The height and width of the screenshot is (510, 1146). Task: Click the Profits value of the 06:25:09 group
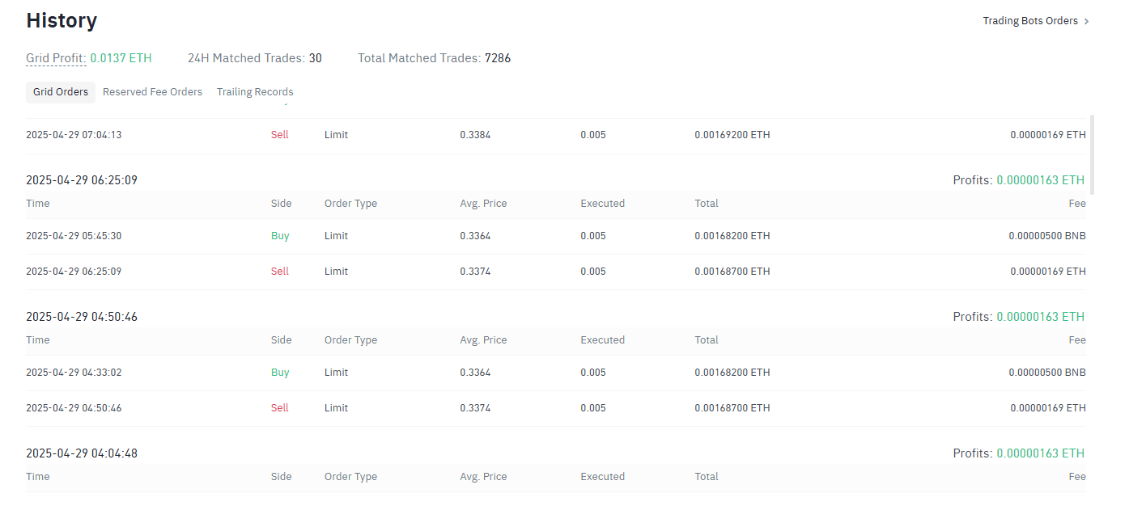[1040, 180]
